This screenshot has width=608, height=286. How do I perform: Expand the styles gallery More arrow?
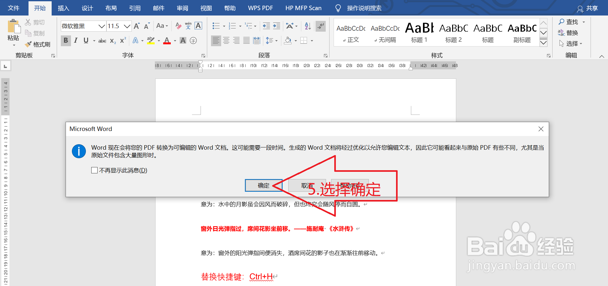543,42
